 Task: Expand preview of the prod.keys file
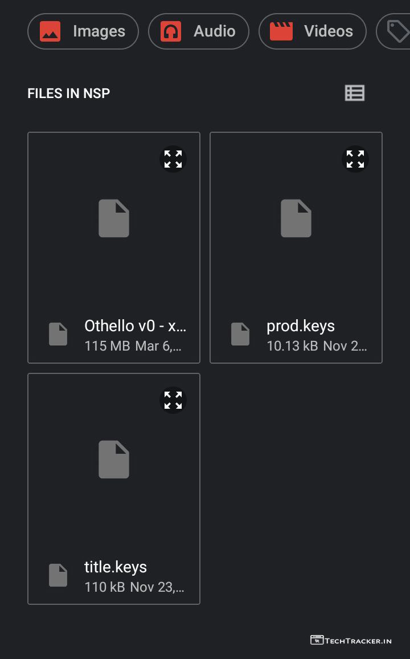[355, 159]
